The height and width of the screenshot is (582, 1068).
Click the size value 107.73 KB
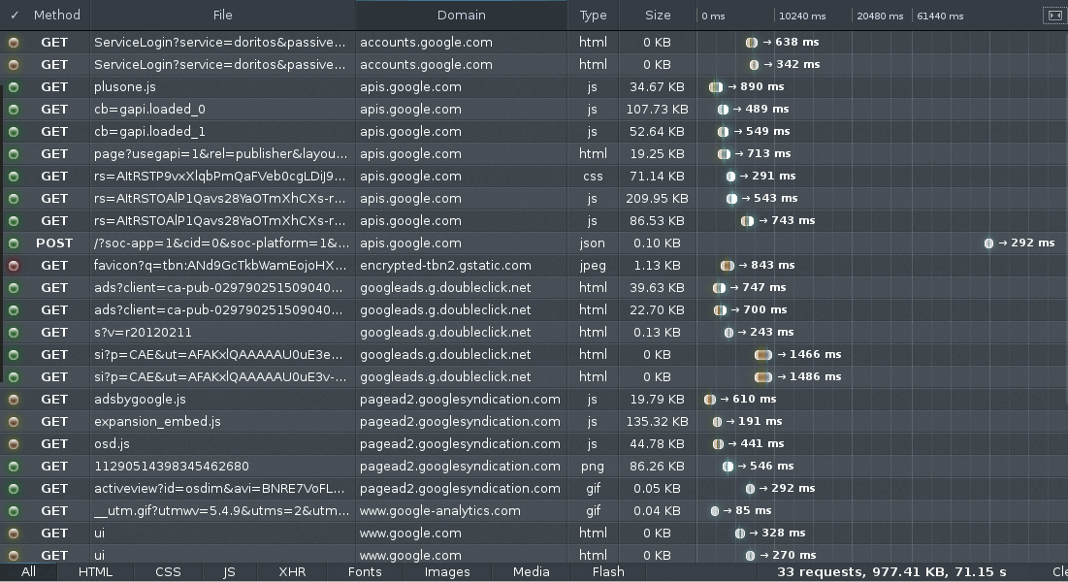click(x=658, y=109)
